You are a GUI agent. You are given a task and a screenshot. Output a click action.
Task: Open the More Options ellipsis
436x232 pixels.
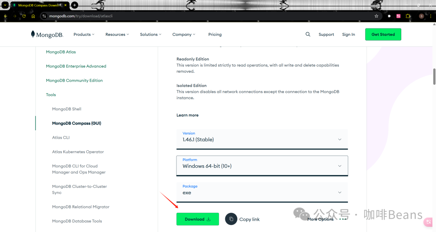point(343,219)
